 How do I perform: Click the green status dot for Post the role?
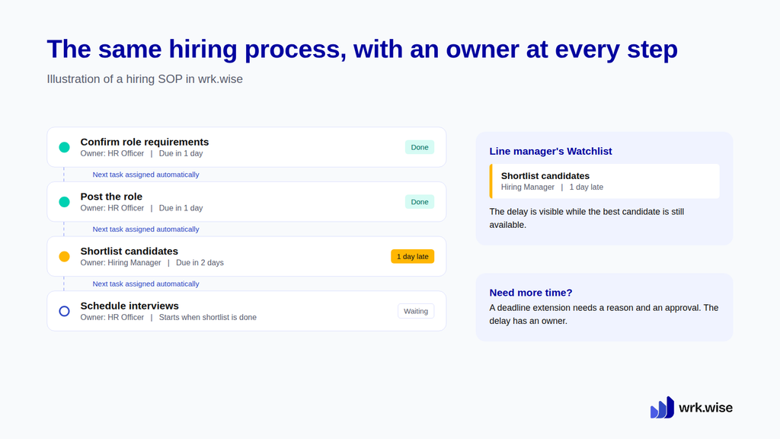point(64,202)
